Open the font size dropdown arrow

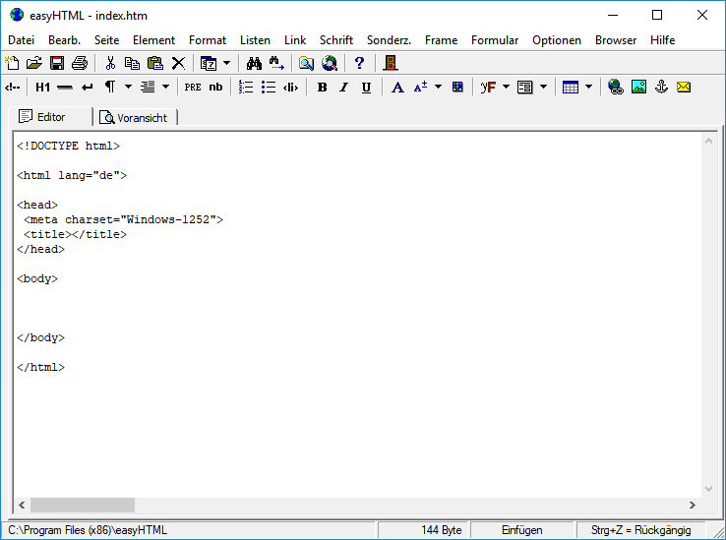coord(438,87)
